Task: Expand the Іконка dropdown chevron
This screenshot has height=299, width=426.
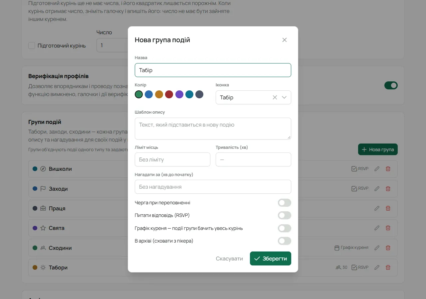Action: (284, 97)
